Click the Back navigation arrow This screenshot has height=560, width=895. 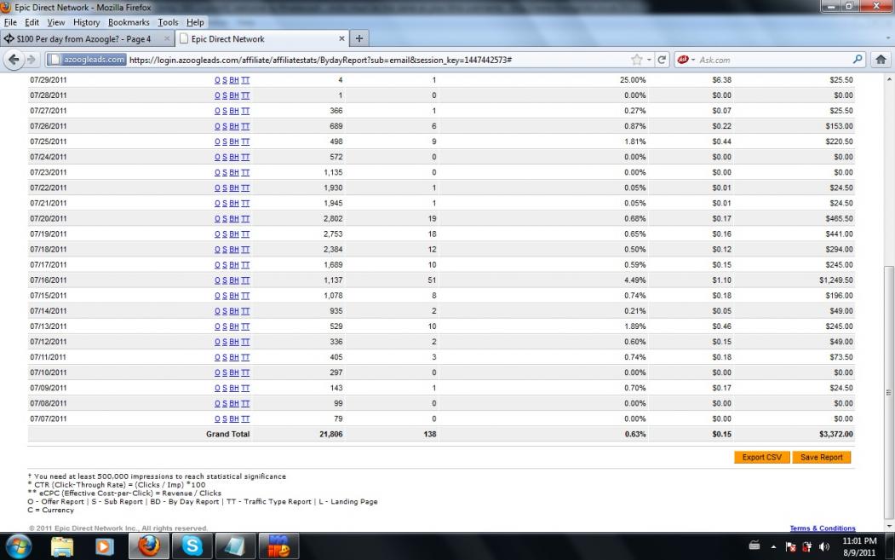tap(14, 60)
